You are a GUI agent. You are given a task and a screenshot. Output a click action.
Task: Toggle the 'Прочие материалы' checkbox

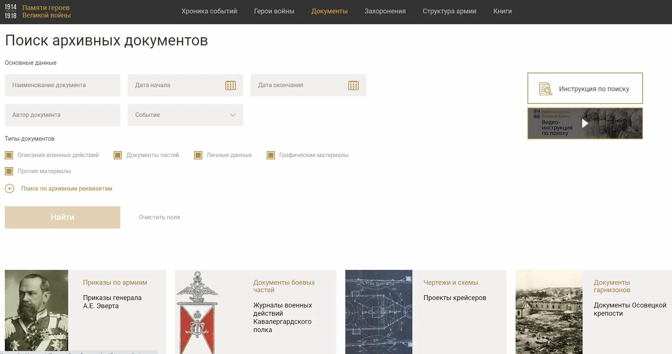pyautogui.click(x=9, y=171)
